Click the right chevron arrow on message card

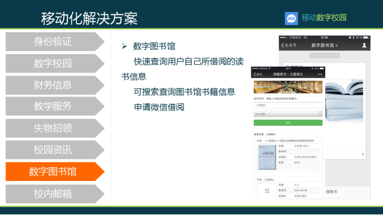363,154
